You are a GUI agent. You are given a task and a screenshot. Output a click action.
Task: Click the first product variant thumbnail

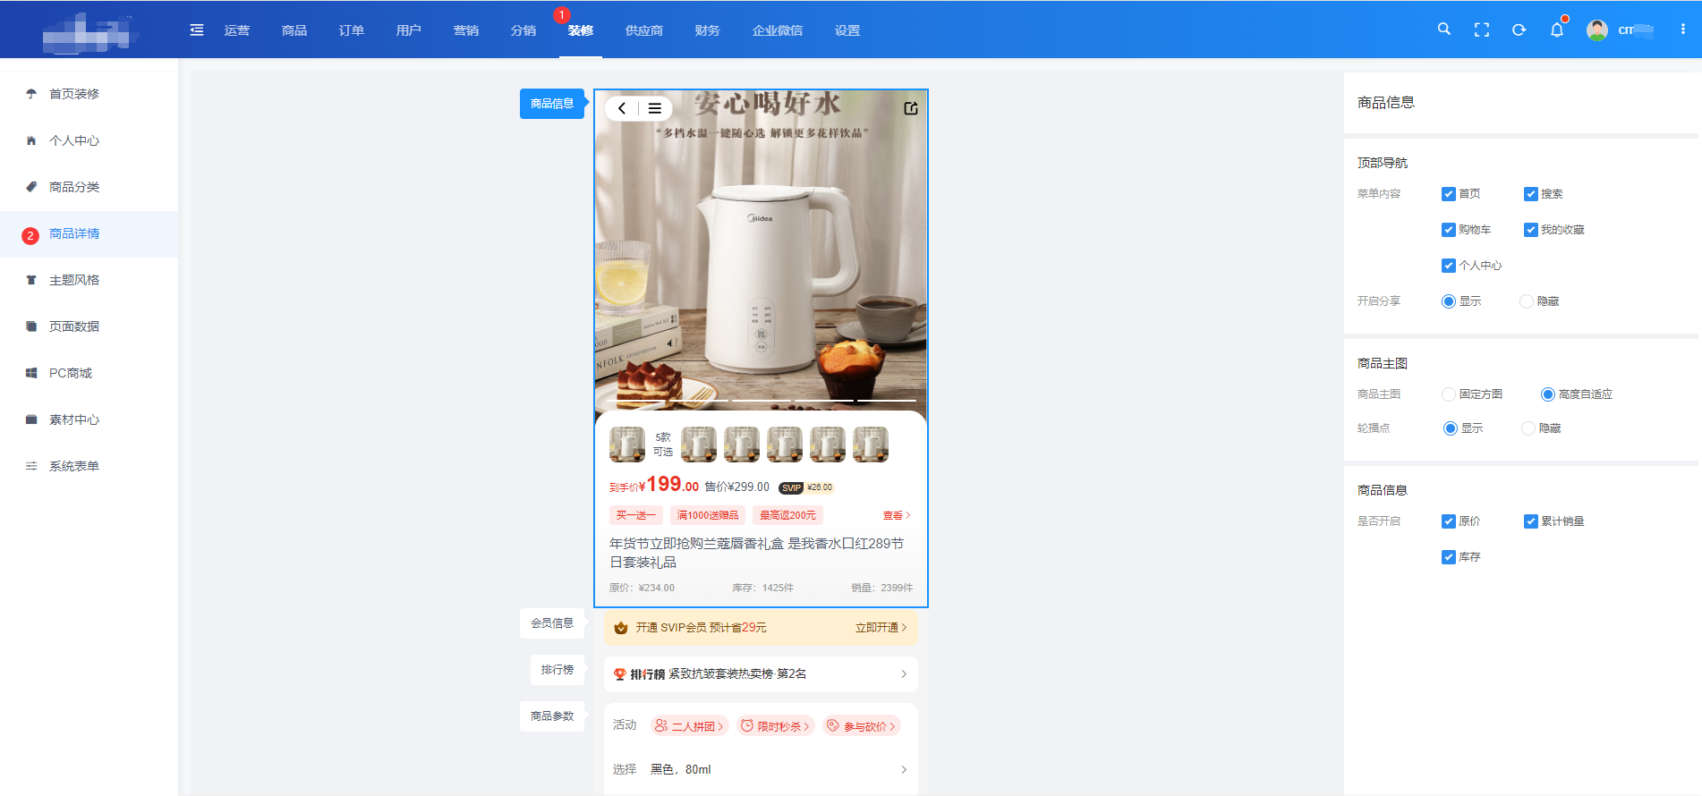[x=626, y=445]
